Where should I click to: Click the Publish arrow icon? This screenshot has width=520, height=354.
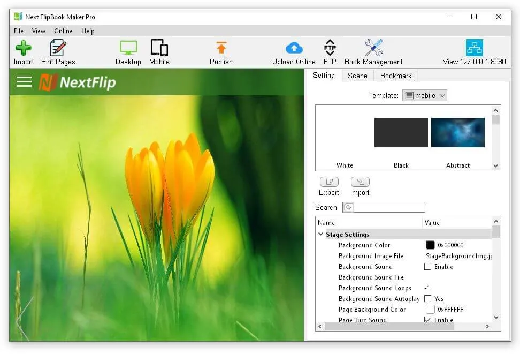[221, 48]
